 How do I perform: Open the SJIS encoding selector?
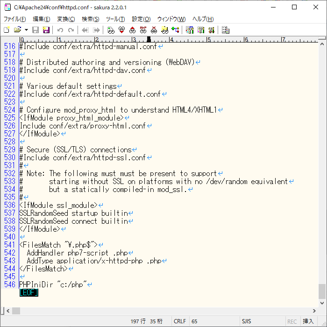pyautogui.click(x=247, y=321)
